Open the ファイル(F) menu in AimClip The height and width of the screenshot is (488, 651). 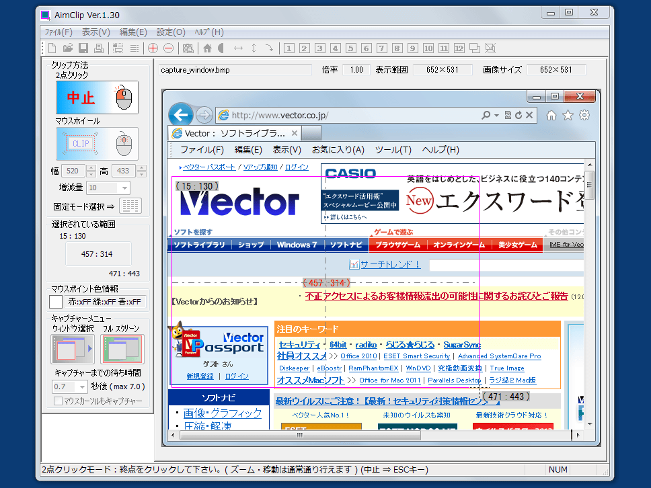[x=59, y=32]
